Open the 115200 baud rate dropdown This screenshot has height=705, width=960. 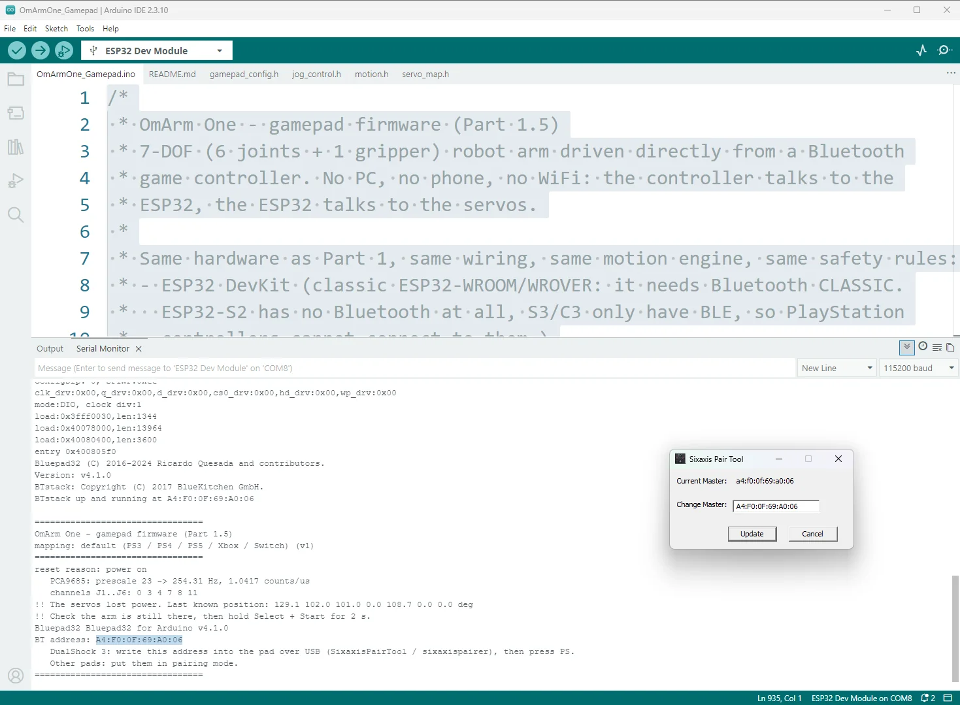click(x=918, y=368)
